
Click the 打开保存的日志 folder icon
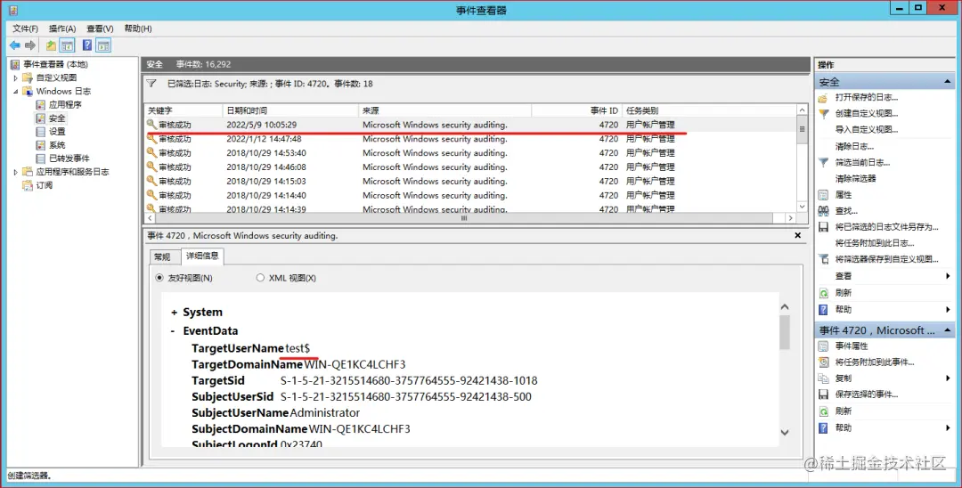(824, 97)
